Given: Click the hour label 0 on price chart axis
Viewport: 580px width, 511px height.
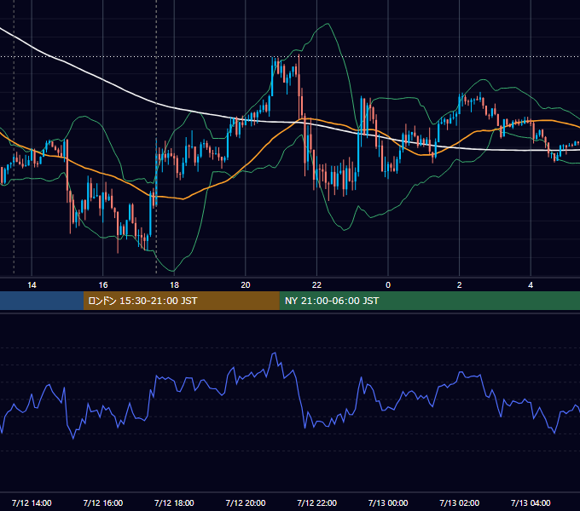Looking at the screenshot, I should pyautogui.click(x=388, y=285).
